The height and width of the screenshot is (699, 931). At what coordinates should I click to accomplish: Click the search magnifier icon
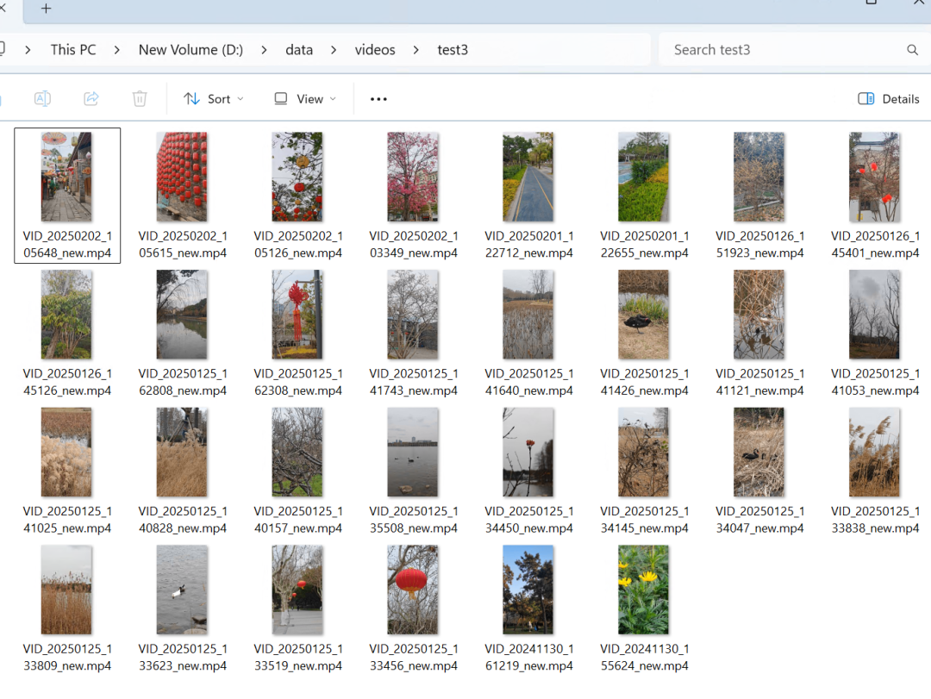[912, 50]
